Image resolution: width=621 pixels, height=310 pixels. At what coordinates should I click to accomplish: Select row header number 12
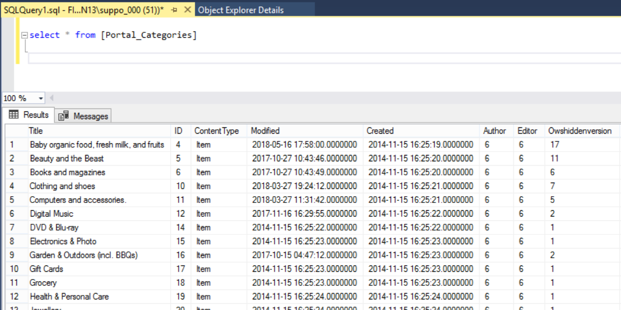click(x=16, y=296)
